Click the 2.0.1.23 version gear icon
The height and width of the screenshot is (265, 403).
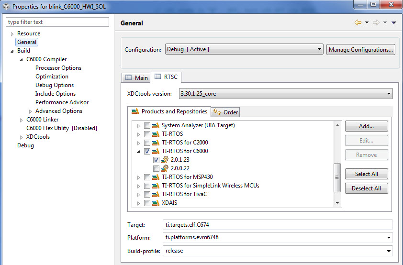tap(165, 160)
